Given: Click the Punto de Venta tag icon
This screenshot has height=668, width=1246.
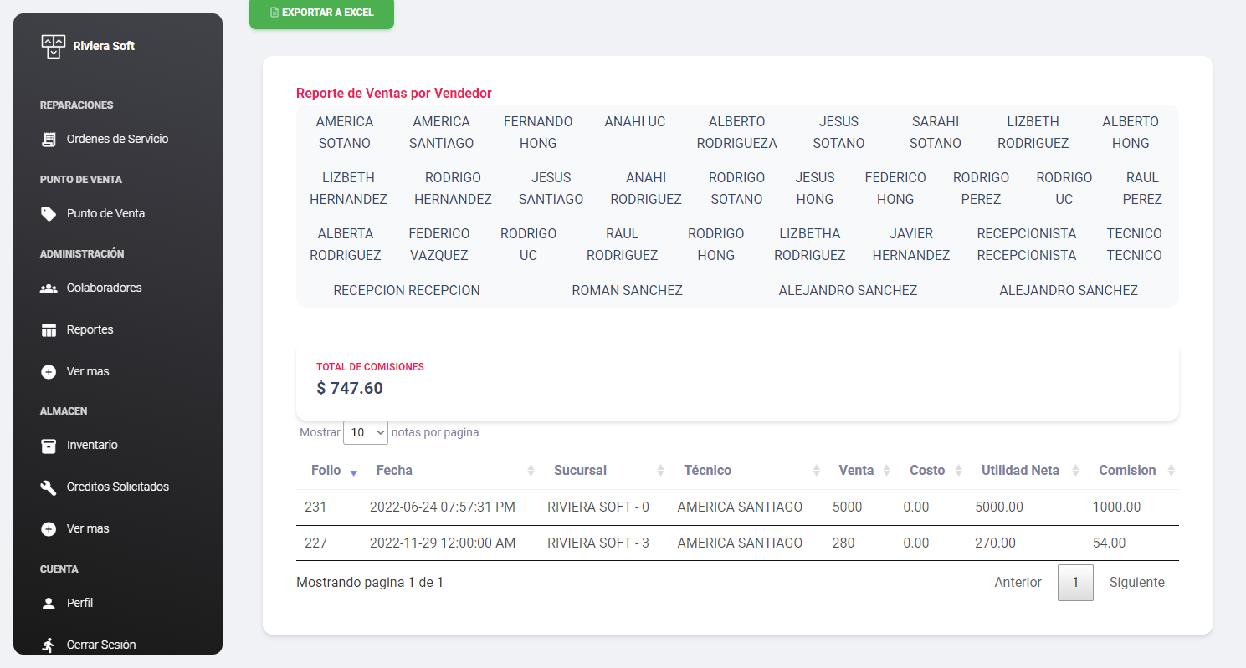Looking at the screenshot, I should (x=49, y=214).
